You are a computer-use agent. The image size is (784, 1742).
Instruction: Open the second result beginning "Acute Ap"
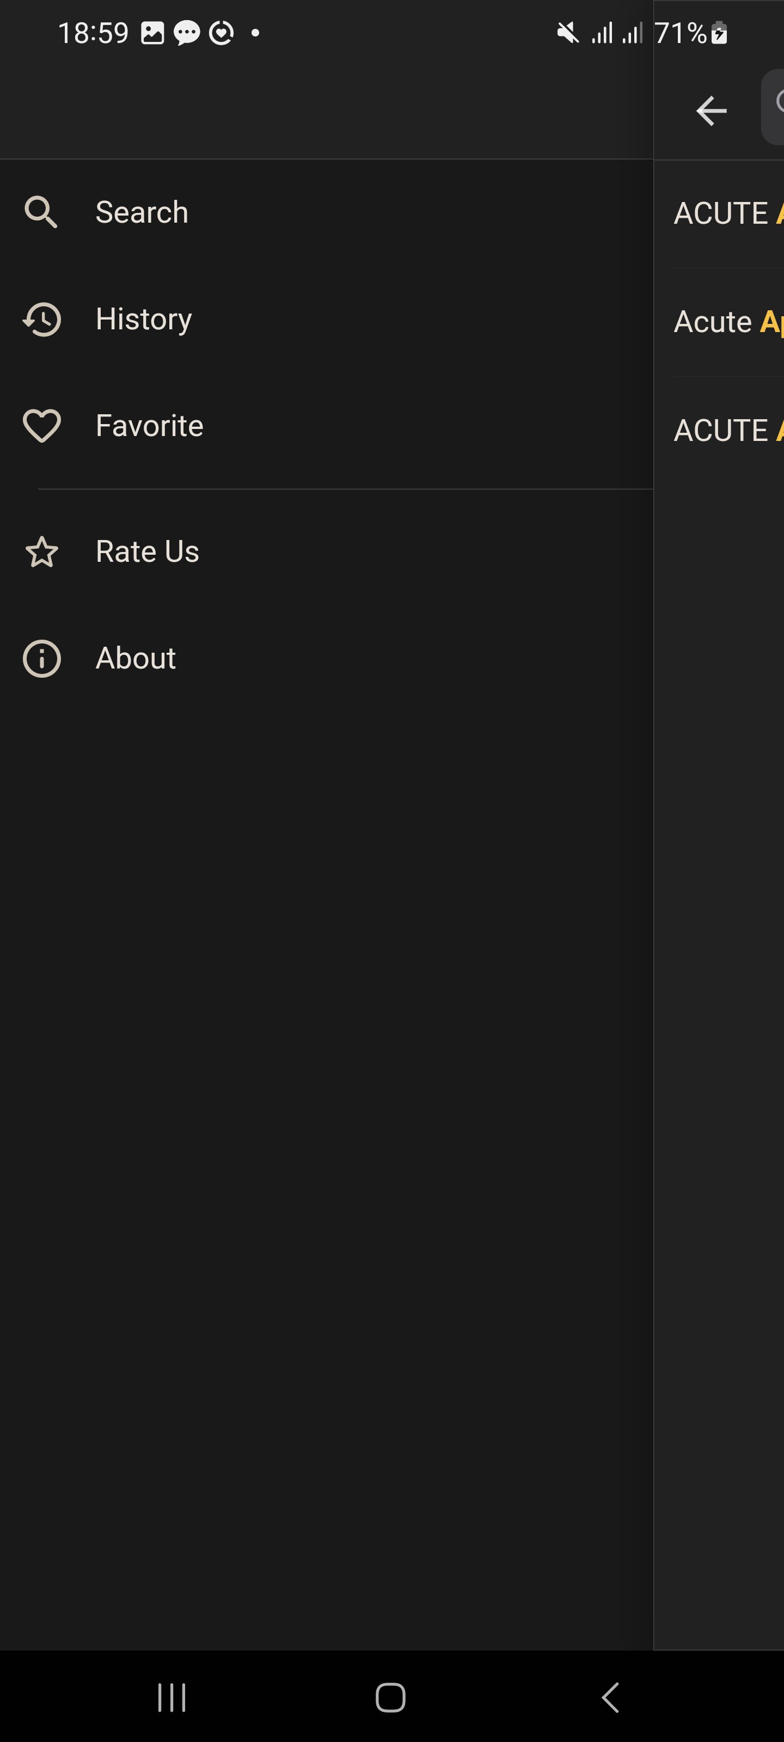pyautogui.click(x=728, y=322)
